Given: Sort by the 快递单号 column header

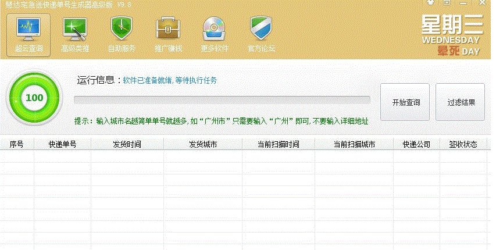Looking at the screenshot, I should [x=62, y=144].
